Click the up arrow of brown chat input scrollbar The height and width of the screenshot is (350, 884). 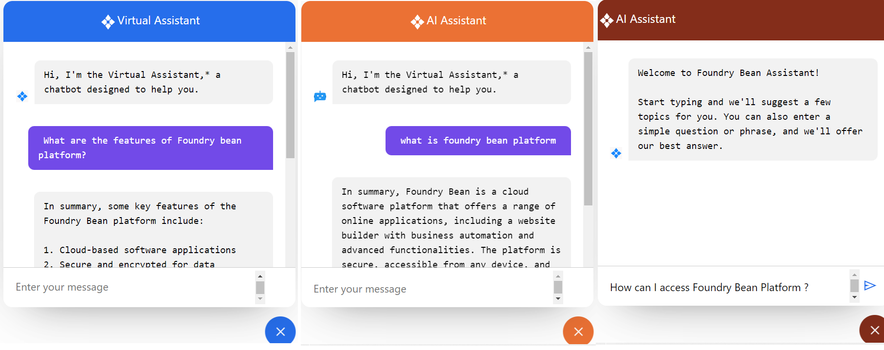point(854,275)
